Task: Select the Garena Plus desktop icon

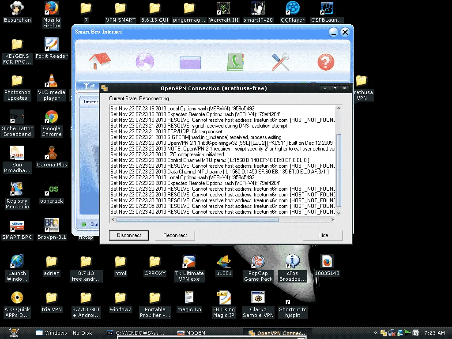Action: point(52,157)
